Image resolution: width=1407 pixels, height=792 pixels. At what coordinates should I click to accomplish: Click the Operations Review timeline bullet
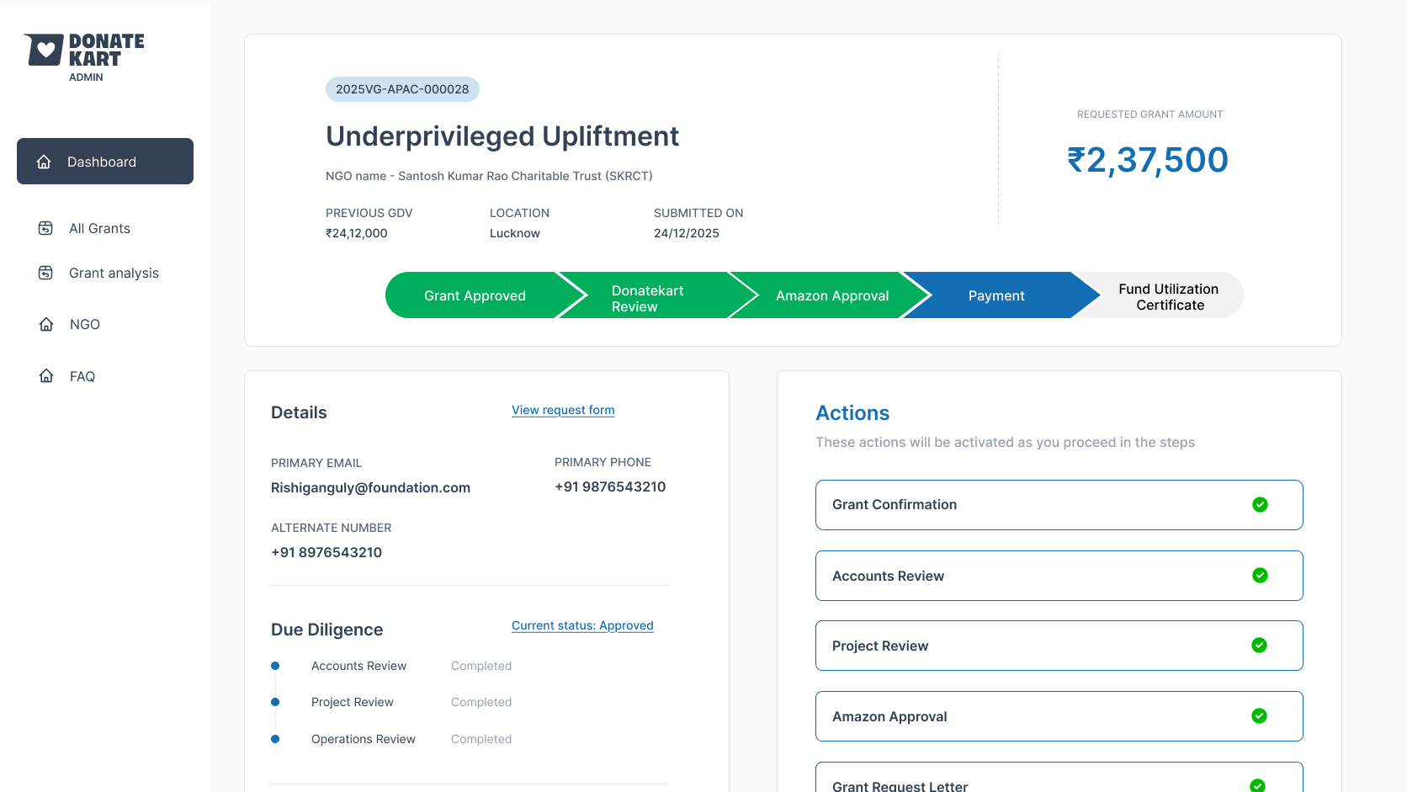(275, 739)
